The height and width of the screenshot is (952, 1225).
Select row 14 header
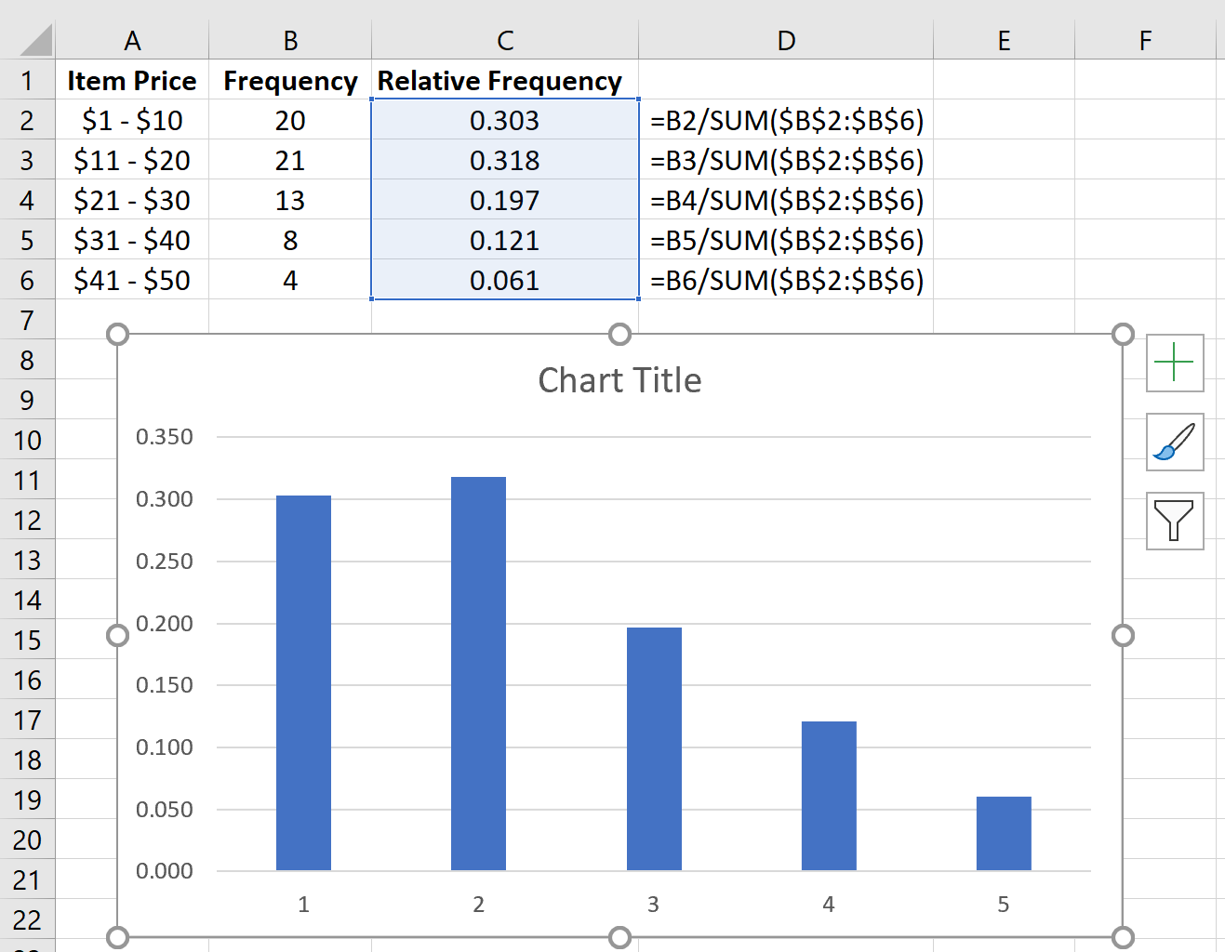[27, 601]
